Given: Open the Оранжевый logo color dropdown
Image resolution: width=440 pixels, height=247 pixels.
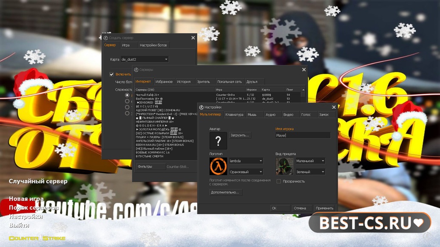Looking at the screenshot, I should pyautogui.click(x=246, y=171).
